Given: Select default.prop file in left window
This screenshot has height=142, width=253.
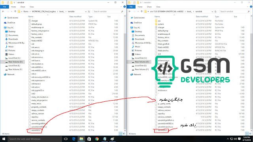Looking at the screenshot, I should 37,24.
